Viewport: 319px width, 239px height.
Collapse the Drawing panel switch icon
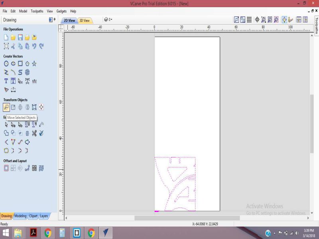click(51, 20)
